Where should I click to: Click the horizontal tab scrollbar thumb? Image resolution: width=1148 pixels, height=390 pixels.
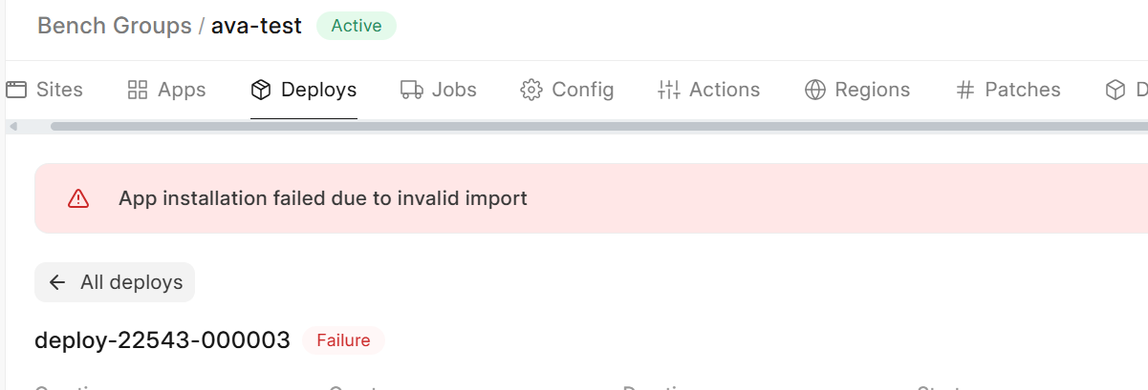[x=599, y=126]
